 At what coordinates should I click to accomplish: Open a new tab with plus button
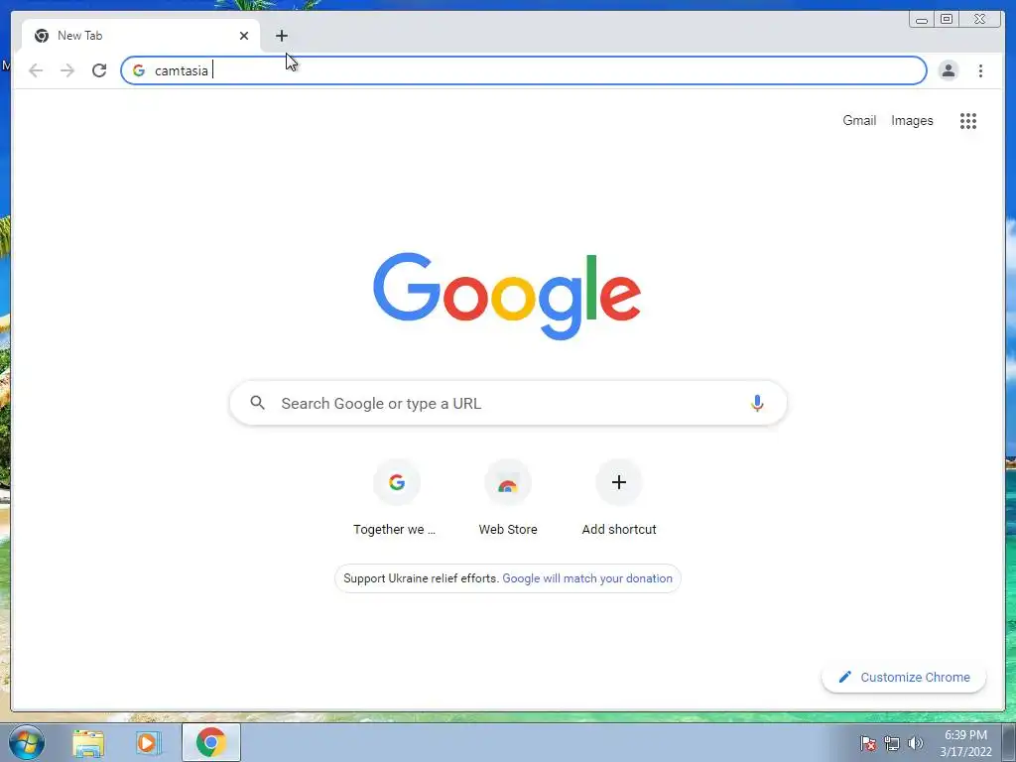pos(281,36)
